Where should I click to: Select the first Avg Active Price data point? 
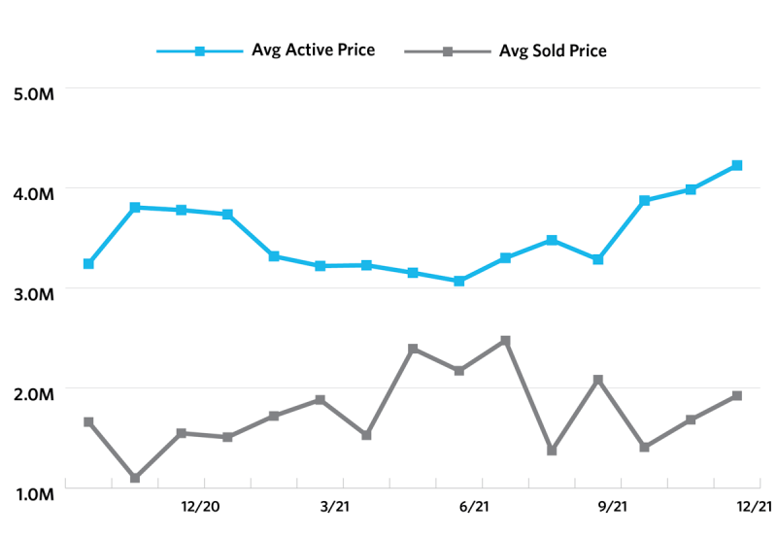click(88, 264)
